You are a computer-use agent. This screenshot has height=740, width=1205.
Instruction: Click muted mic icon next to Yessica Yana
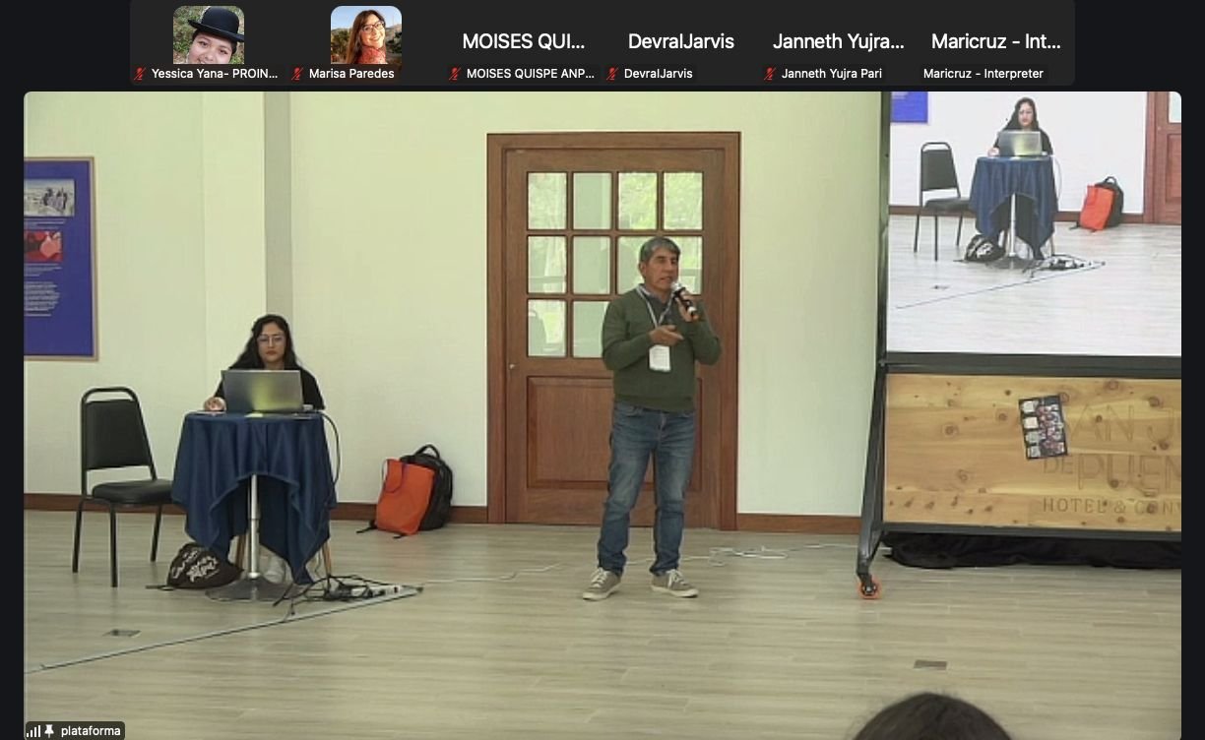[x=140, y=74]
